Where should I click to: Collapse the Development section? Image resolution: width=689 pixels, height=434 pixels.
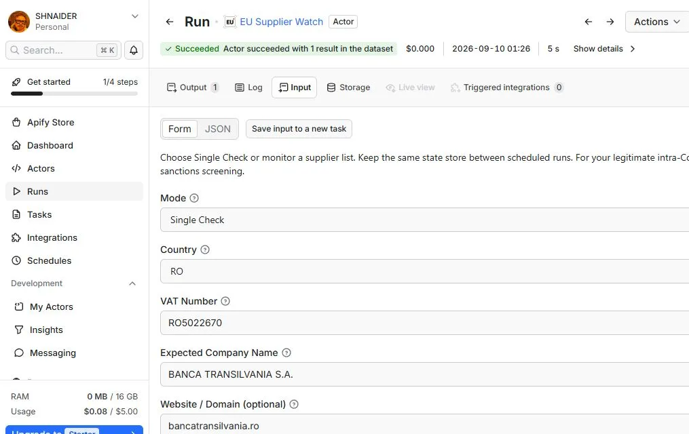pyautogui.click(x=132, y=283)
